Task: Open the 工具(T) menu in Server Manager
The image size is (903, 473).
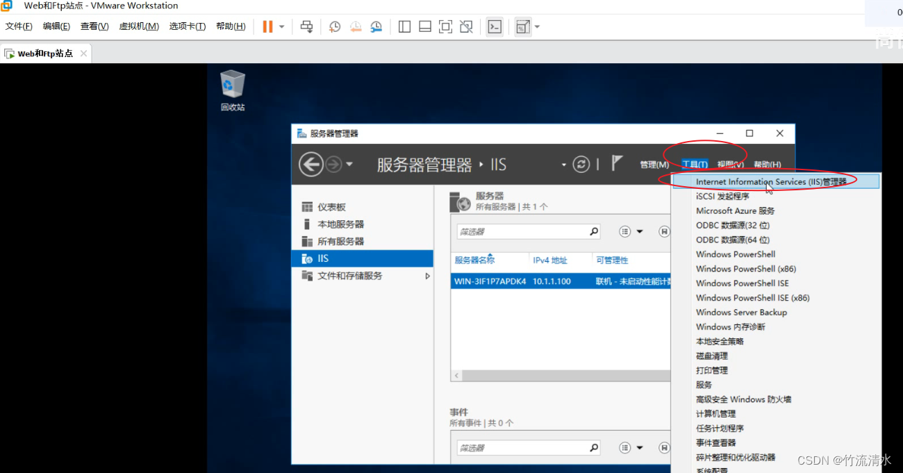Action: point(695,165)
